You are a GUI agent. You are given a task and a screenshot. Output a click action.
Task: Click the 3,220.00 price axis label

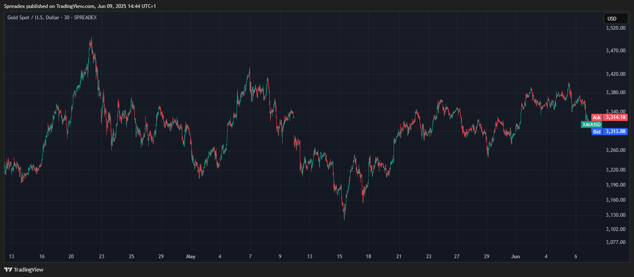coord(616,170)
